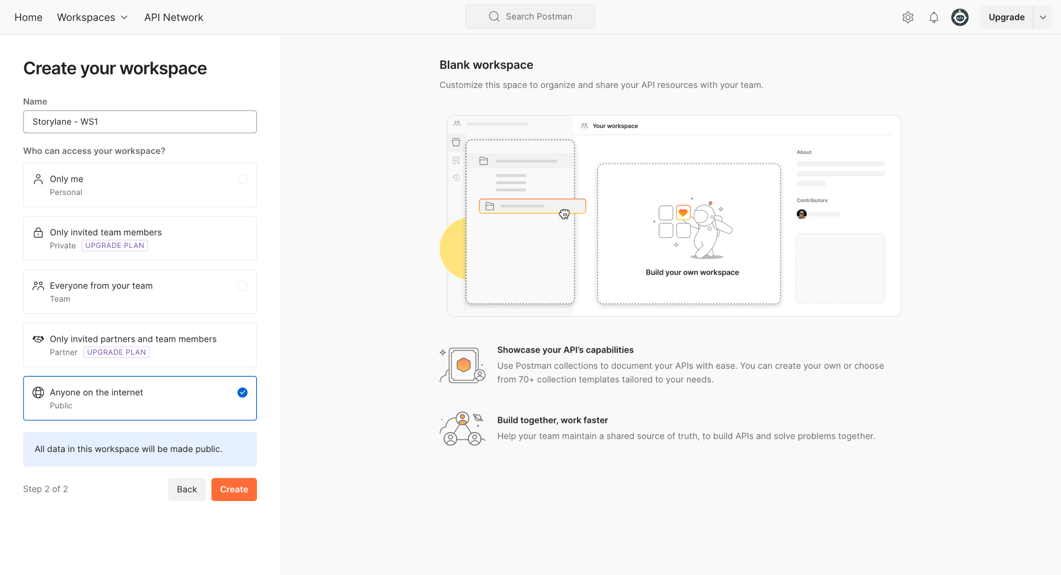Select Everyone from your team radio button
This screenshot has width=1061, height=575.
click(242, 286)
